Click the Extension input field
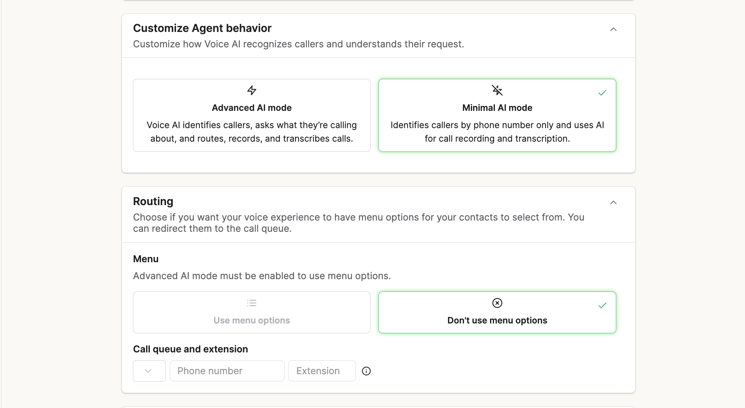Screen dimensions: 745x408 tap(322, 371)
